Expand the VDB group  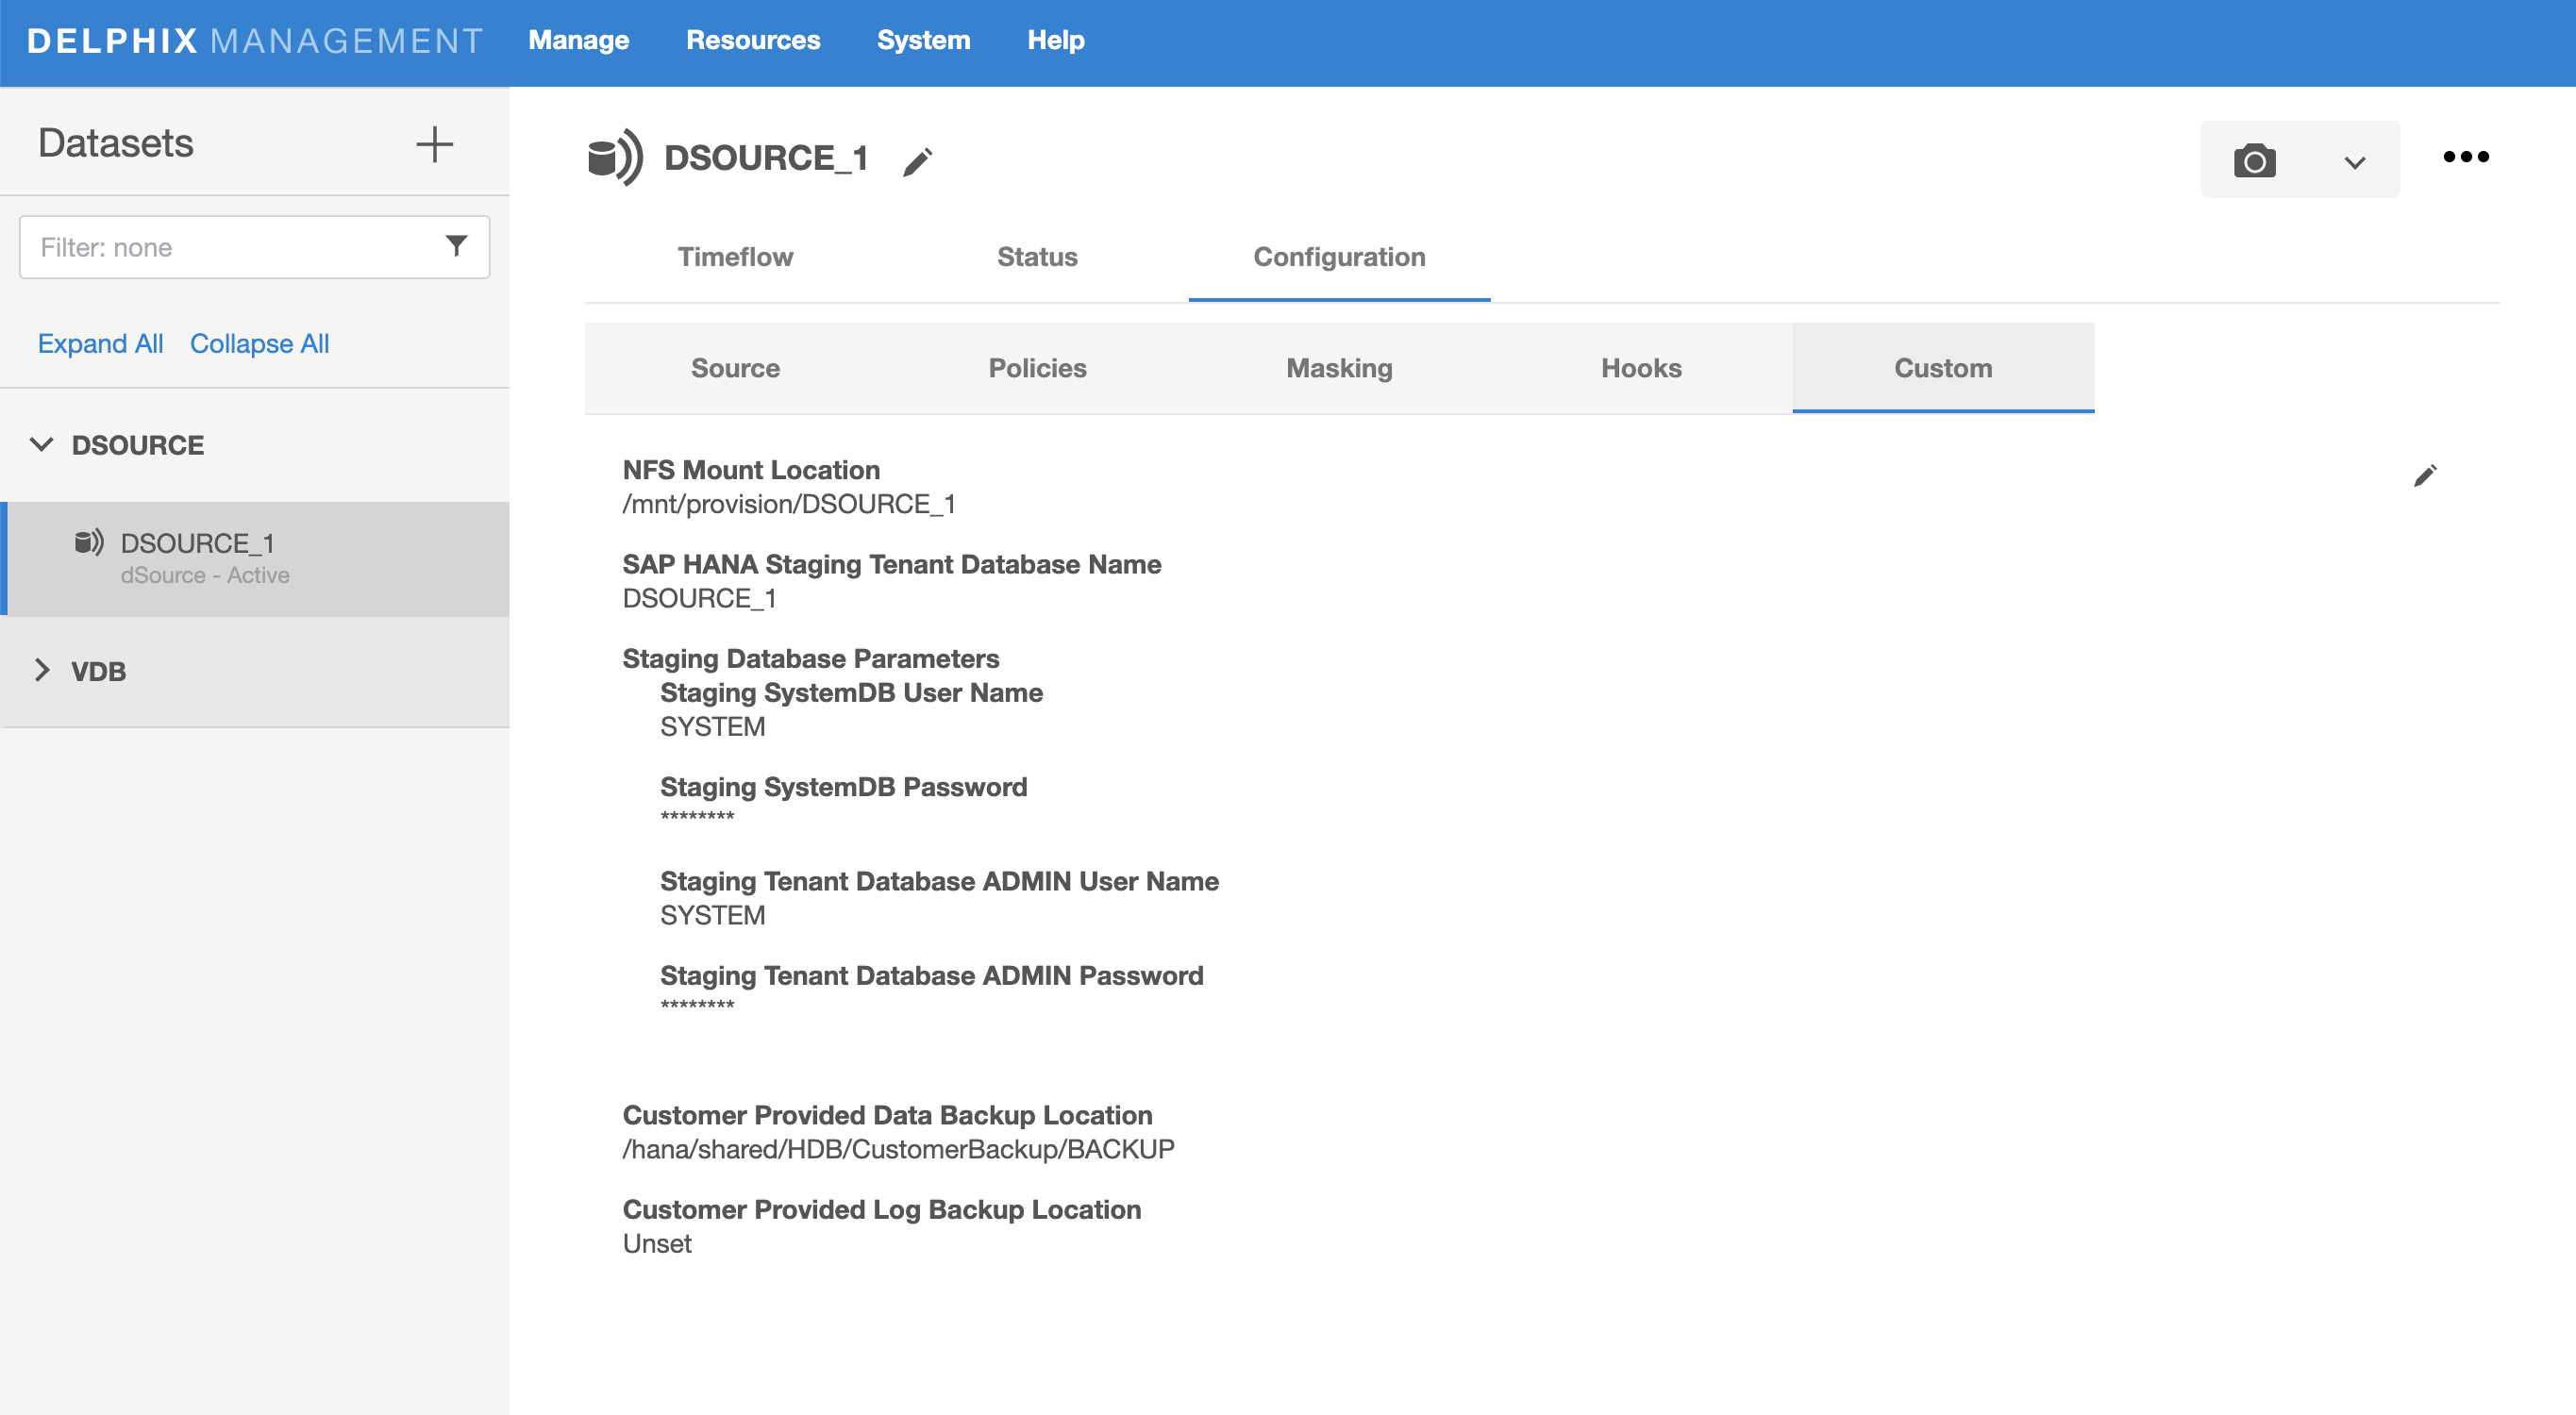(x=42, y=671)
